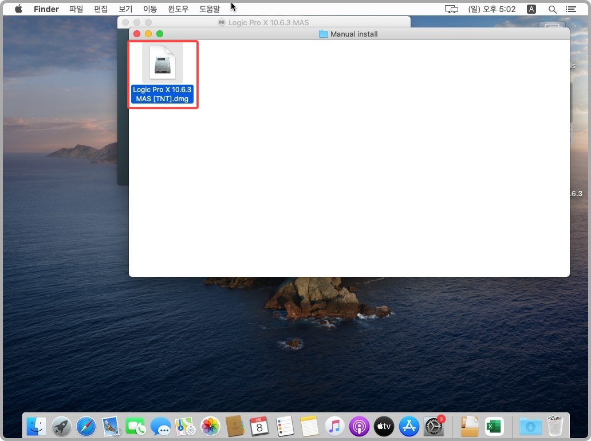Open FaceTime from the Dock

(136, 427)
